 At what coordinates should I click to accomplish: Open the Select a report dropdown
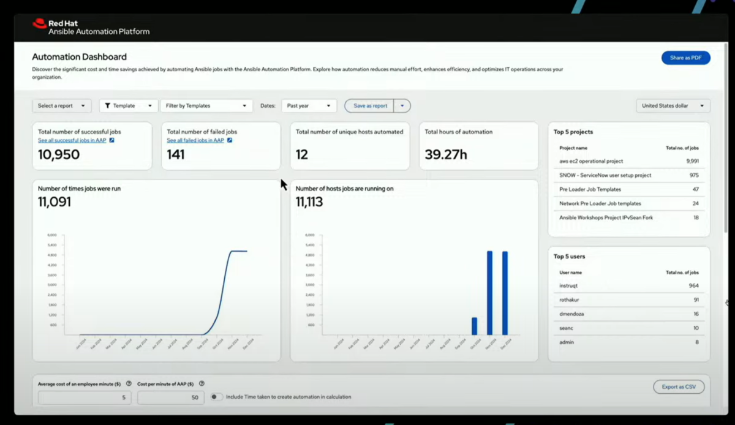(62, 106)
